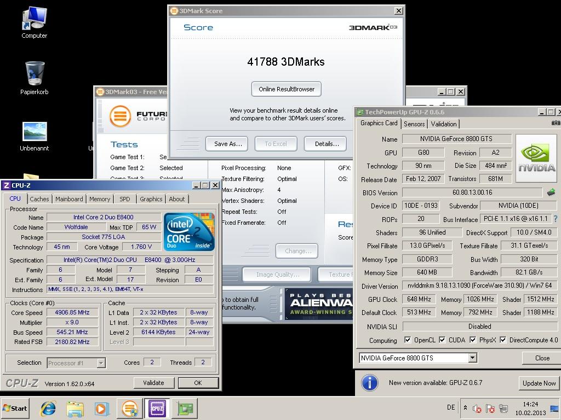
Task: Open Windows Explorer folder from taskbar
Action: tap(75, 408)
